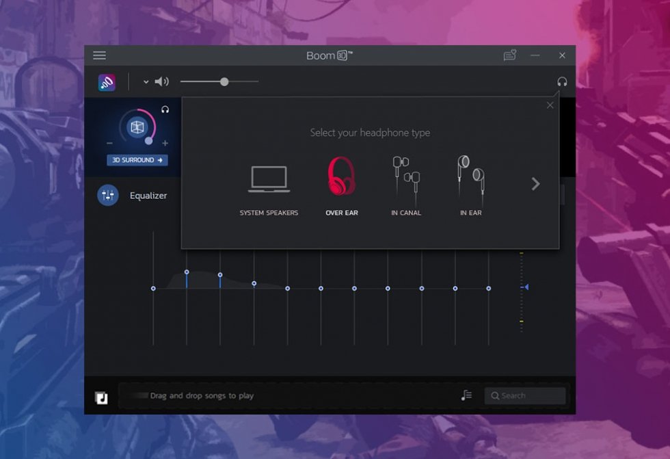Increase 3D surround intensity with plus
This screenshot has height=459, width=670.
click(165, 143)
